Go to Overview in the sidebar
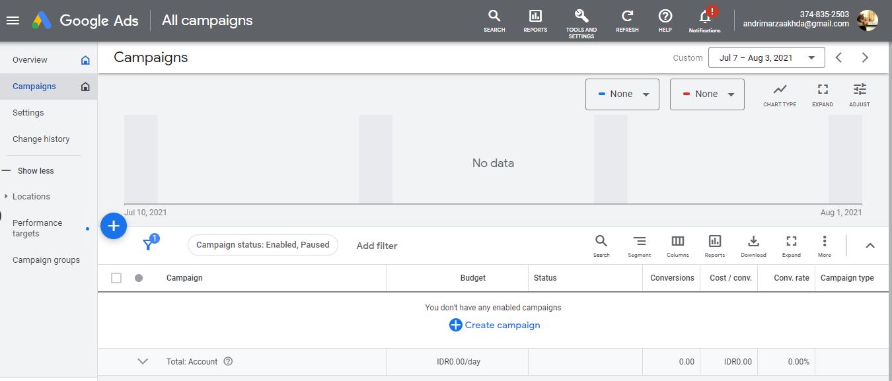 [30, 60]
